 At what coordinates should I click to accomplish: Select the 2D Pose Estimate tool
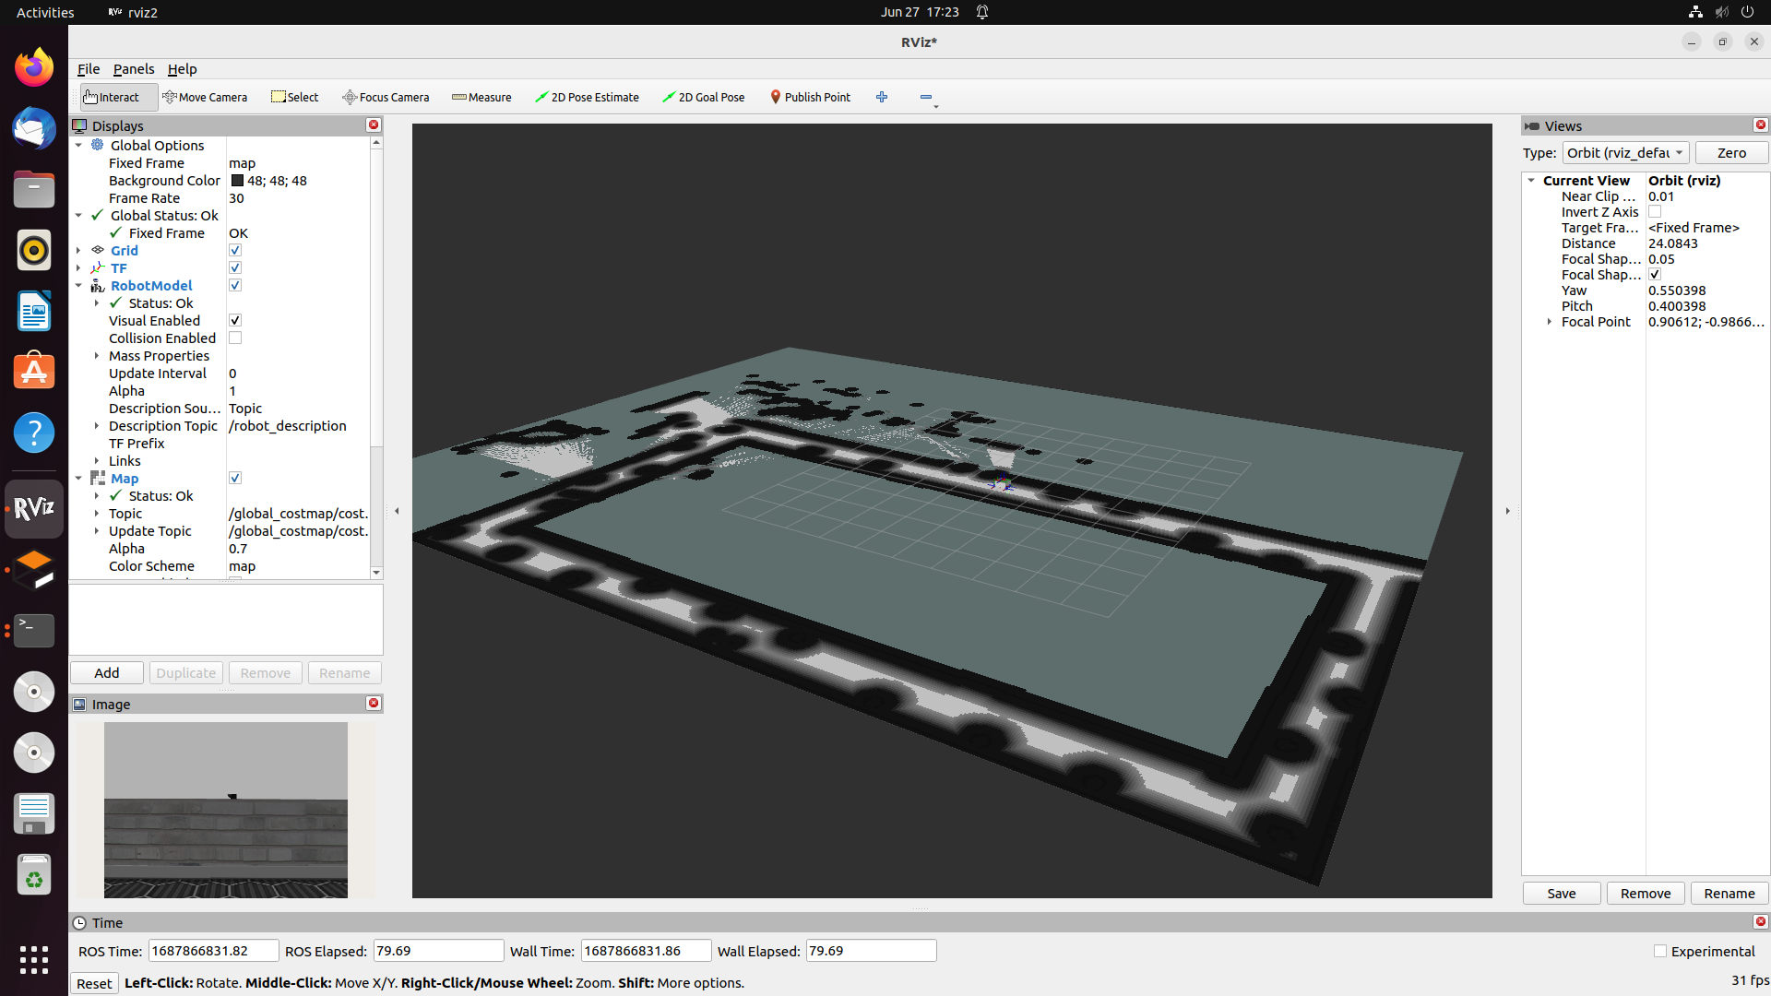click(587, 97)
